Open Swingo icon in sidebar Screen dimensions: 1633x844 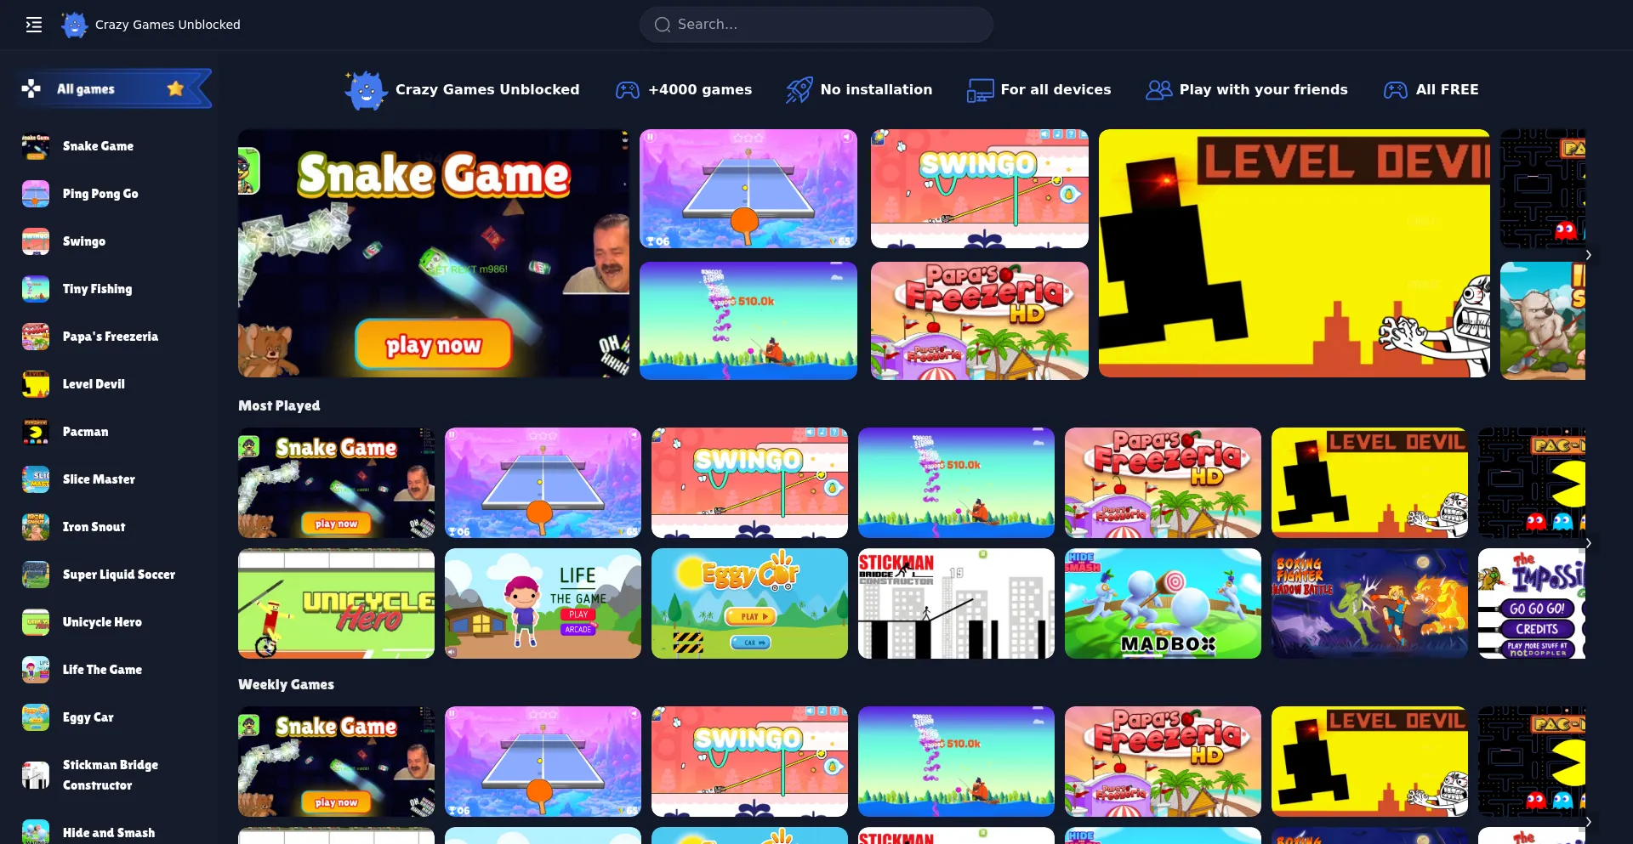36,241
